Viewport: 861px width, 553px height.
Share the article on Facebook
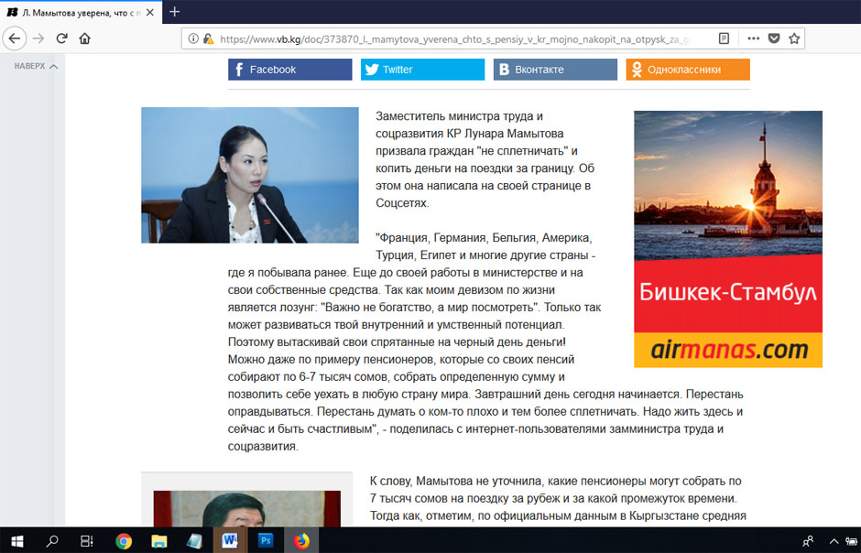point(289,70)
